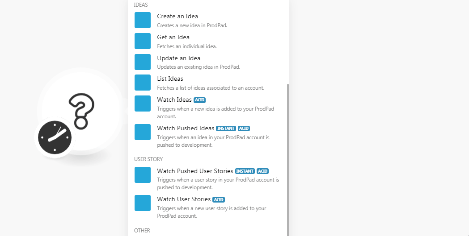Select the Get an Idea action
The width and height of the screenshot is (469, 236).
coord(173,37)
